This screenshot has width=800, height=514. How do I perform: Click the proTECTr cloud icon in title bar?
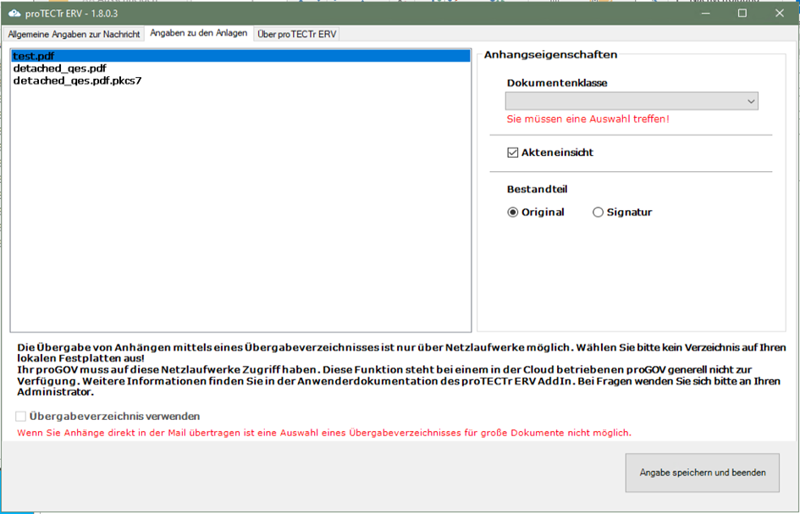pos(14,13)
